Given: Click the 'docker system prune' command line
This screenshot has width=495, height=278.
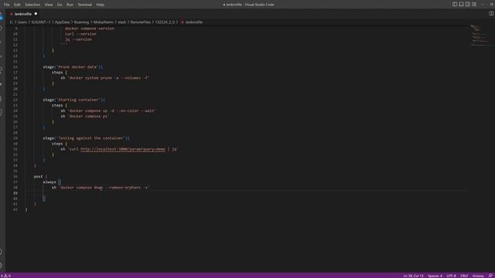Looking at the screenshot, I should tap(105, 78).
